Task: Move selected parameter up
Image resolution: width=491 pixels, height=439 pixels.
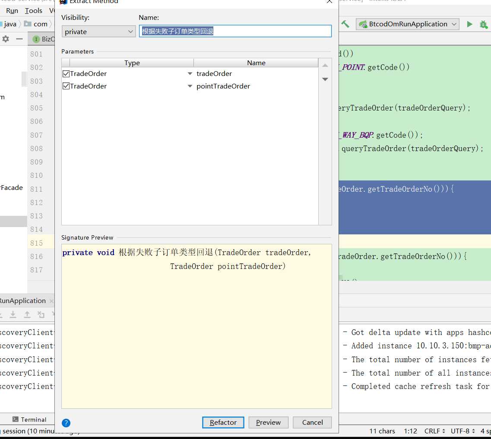Action: [x=325, y=65]
